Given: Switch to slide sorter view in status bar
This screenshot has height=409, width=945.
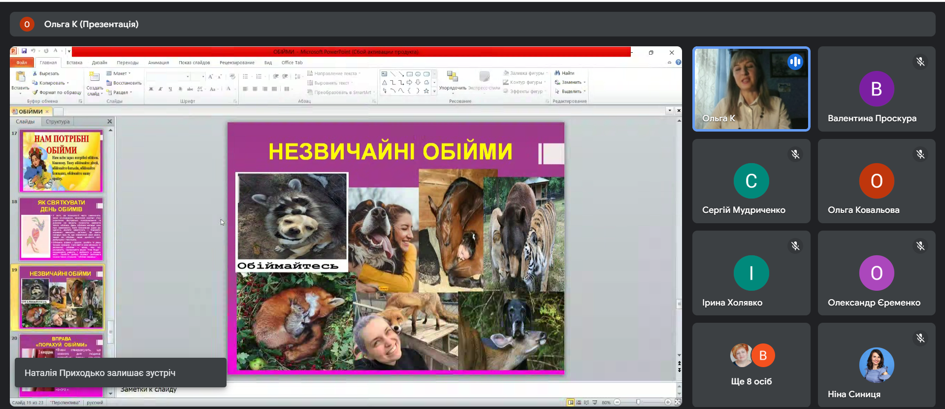Looking at the screenshot, I should pos(579,403).
